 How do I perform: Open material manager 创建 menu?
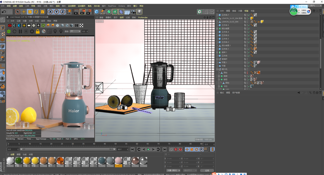[12, 154]
